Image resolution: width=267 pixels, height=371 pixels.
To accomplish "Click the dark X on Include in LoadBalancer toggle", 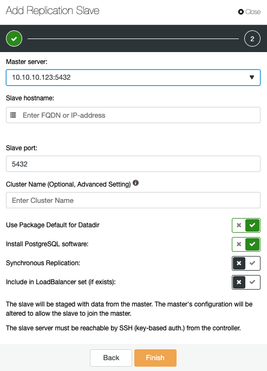I will 239,282.
